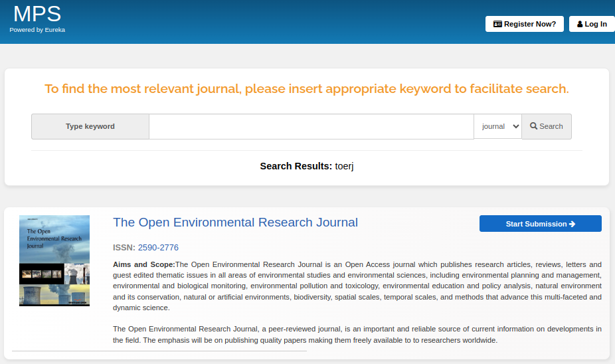The height and width of the screenshot is (364, 615).
Task: Click the MPS logo in the header
Action: [x=37, y=14]
